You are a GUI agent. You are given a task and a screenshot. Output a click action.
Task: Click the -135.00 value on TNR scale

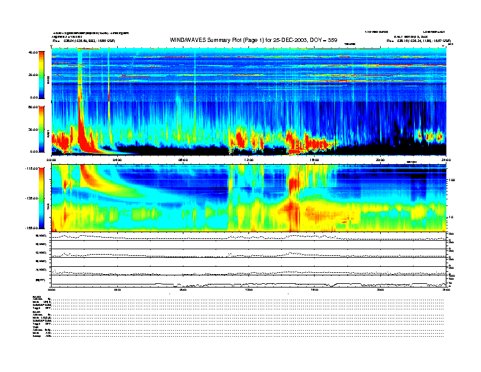click(32, 198)
